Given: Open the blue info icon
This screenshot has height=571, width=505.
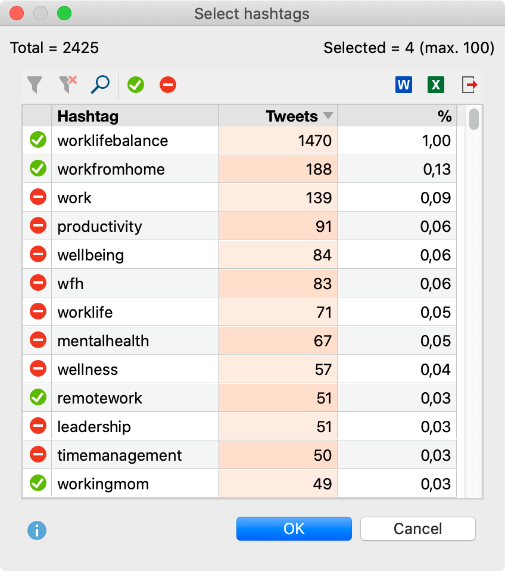Looking at the screenshot, I should (x=37, y=530).
